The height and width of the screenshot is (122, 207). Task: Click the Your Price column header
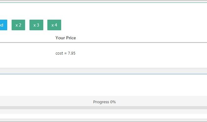(66, 38)
